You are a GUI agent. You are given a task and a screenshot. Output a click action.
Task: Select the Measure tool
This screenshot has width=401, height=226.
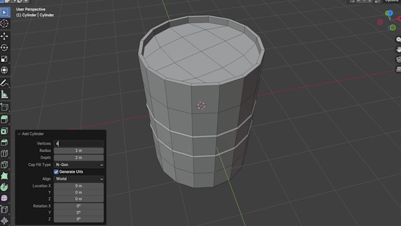[4, 94]
